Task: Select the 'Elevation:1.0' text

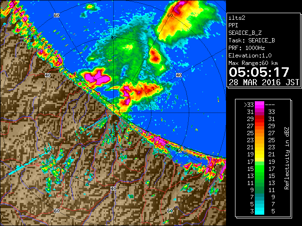Action: coord(250,56)
